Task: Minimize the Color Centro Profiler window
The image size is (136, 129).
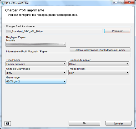Action: (x=116, y=2)
